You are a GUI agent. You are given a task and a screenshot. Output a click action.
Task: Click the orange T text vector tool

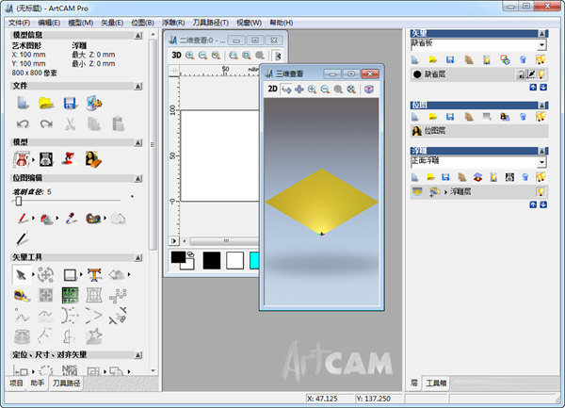pos(94,275)
